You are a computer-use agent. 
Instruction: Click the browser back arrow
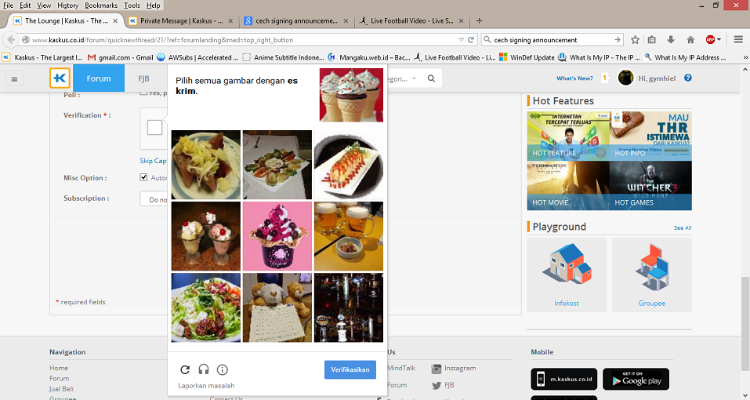[x=11, y=40]
